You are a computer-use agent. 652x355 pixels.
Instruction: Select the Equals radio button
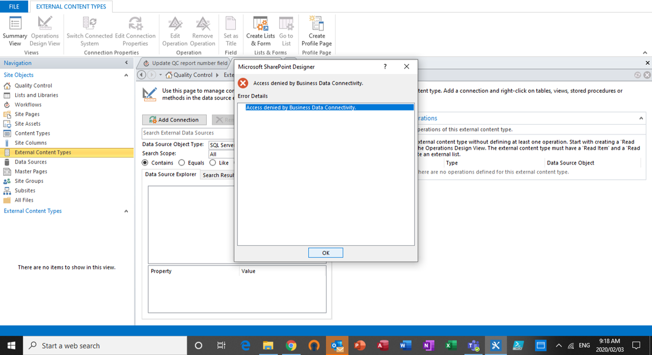pos(182,163)
